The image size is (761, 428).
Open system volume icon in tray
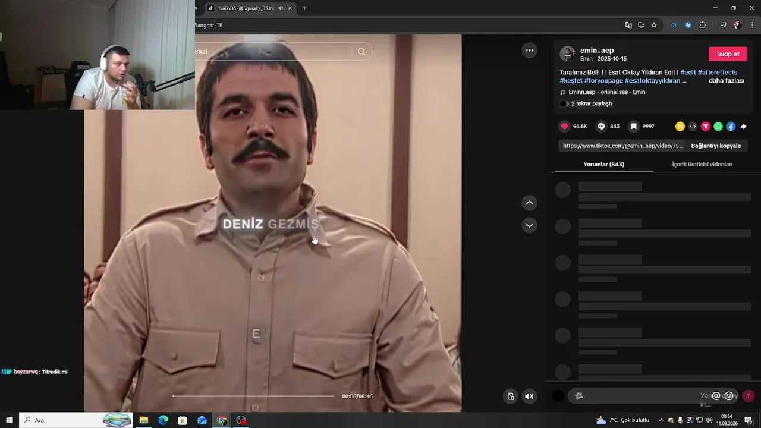pos(709,420)
